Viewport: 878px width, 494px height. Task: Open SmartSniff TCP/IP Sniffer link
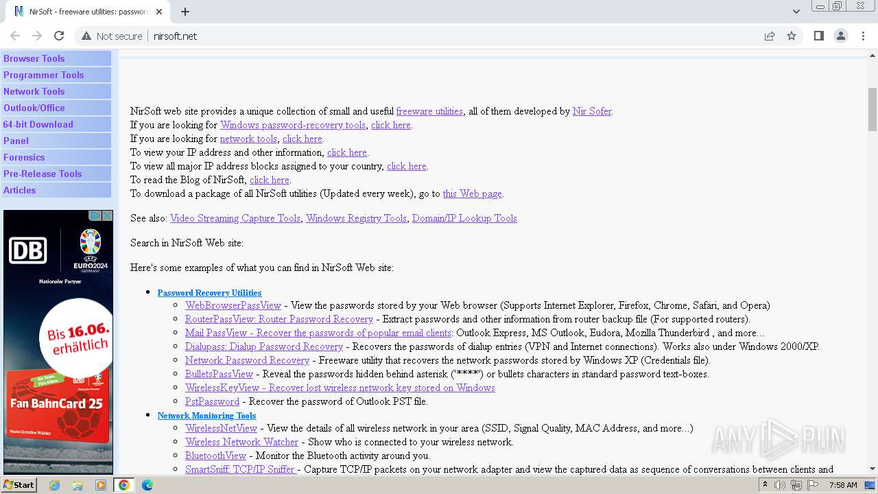(240, 469)
